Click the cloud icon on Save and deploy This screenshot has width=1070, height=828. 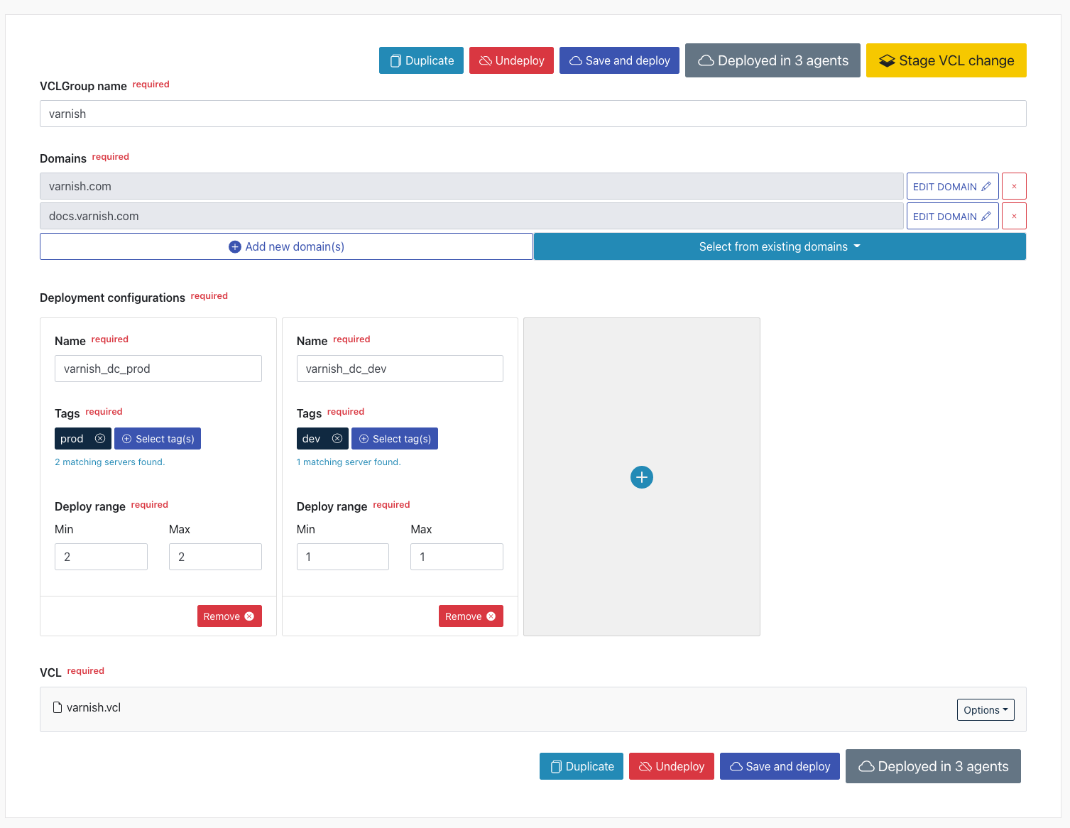[577, 60]
